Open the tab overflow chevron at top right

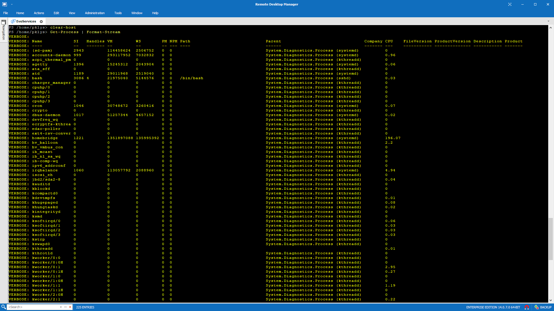pos(549,21)
